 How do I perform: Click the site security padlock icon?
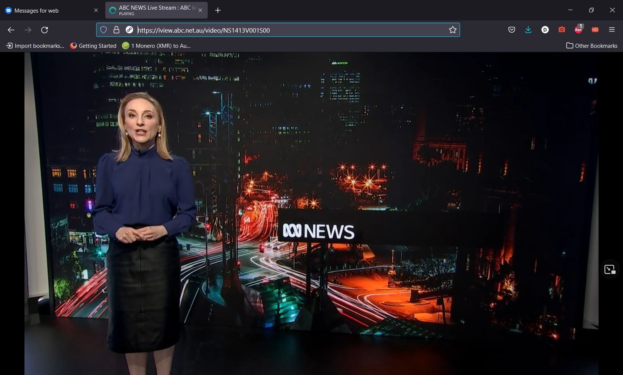click(116, 30)
